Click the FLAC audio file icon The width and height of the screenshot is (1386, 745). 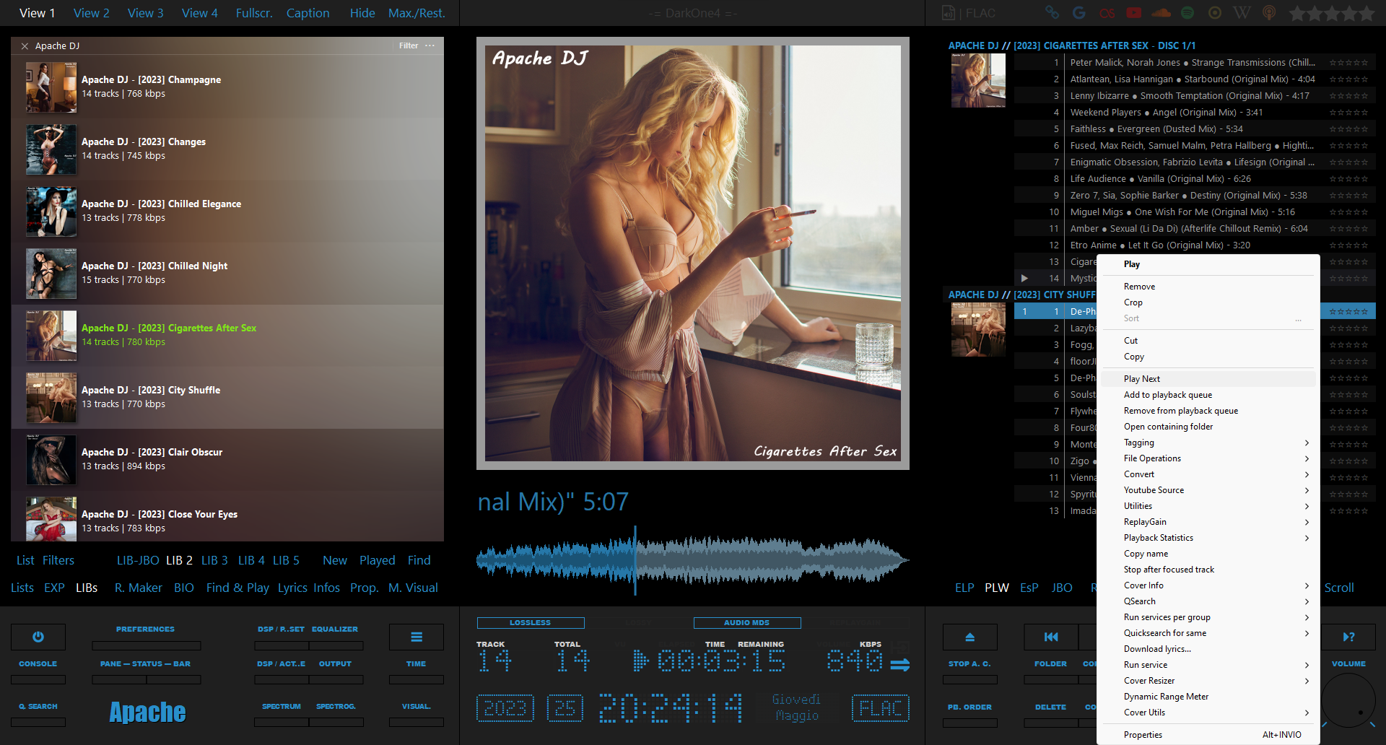949,12
